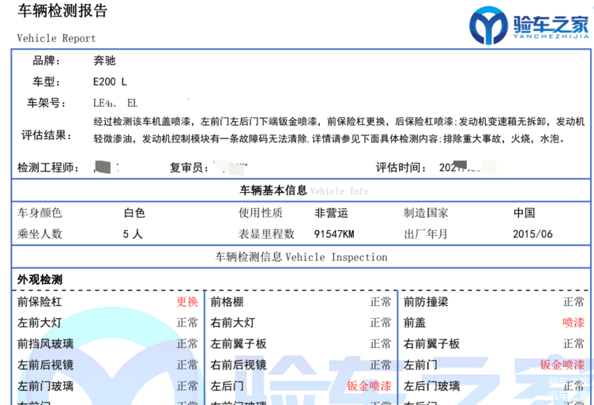The width and height of the screenshot is (594, 405).
Task: Click the 左后门玻璃 item
Action: pos(432,386)
